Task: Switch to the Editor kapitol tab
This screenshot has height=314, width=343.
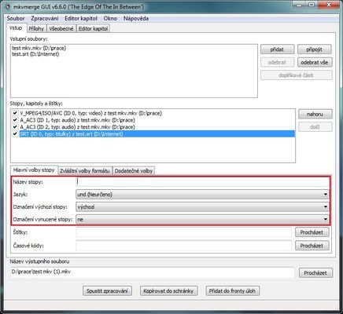Action: (93, 29)
